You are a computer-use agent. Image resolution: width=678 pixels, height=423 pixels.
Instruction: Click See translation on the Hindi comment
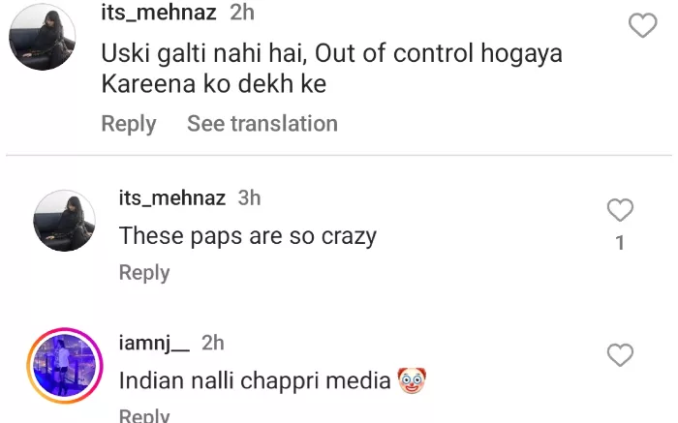262,124
